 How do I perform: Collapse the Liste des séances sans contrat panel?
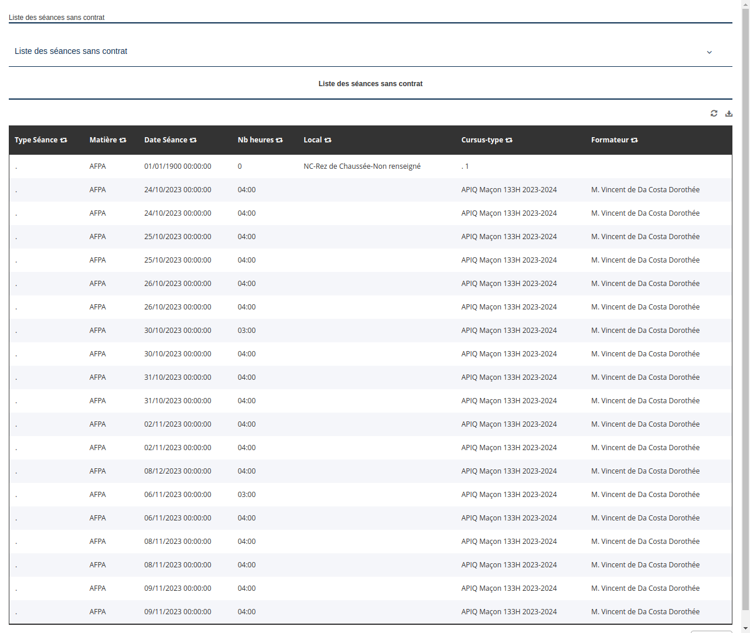[x=709, y=52]
